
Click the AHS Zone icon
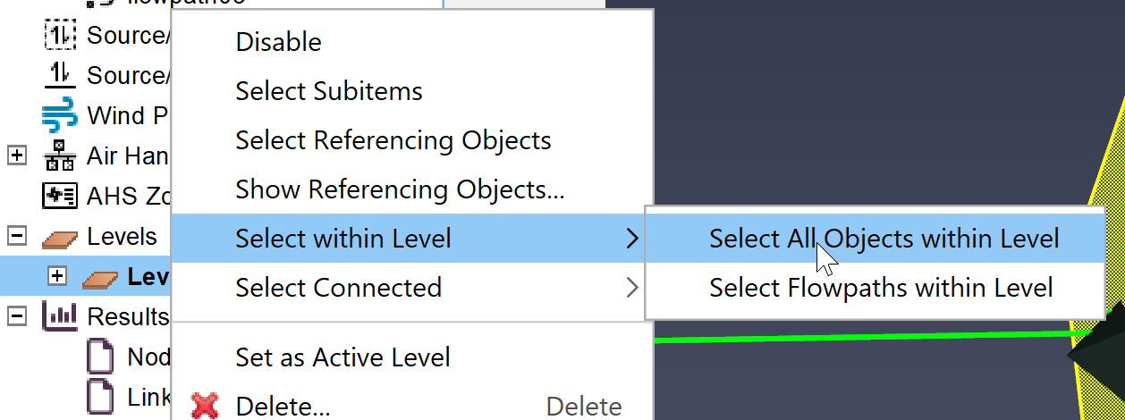point(59,196)
